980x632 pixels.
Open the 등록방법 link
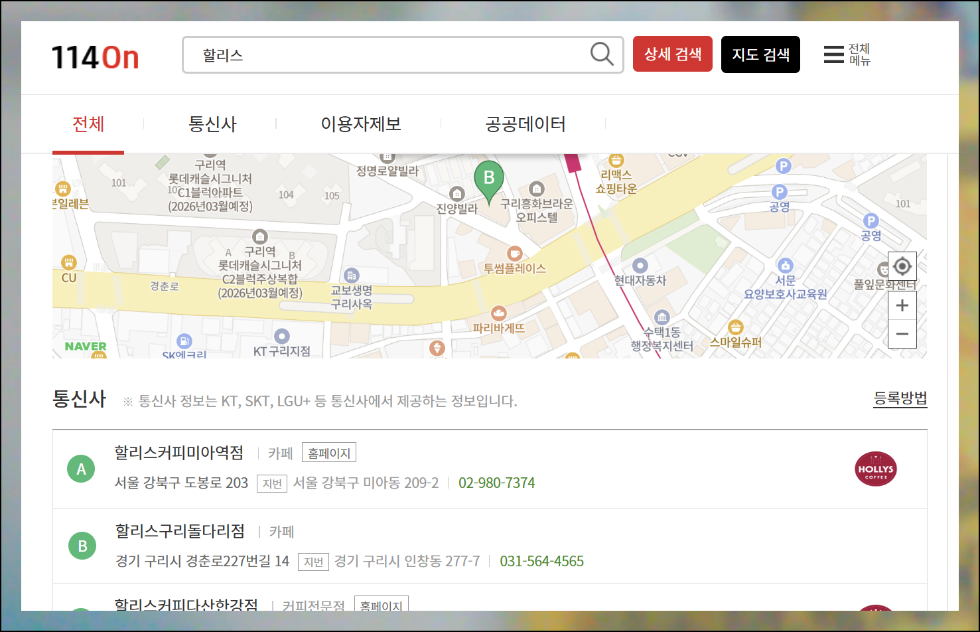pos(900,398)
